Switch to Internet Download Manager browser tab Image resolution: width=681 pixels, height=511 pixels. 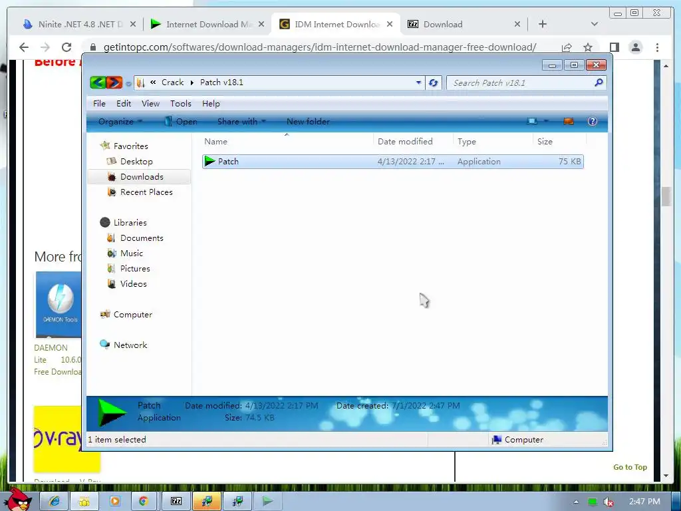208,25
